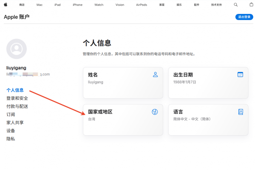Click the liuyigang value in 姓名 card
This screenshot has height=170, width=255.
[x=96, y=82]
